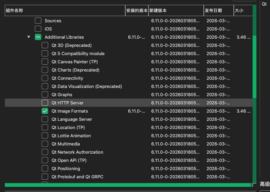Sort by the 安装的版本 column header
The width and height of the screenshot is (270, 192).
137,10
